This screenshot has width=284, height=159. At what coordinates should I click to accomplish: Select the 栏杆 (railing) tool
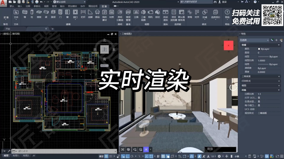pos(83,14)
